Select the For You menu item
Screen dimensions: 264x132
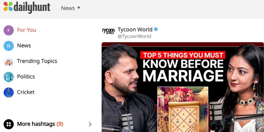point(27,30)
